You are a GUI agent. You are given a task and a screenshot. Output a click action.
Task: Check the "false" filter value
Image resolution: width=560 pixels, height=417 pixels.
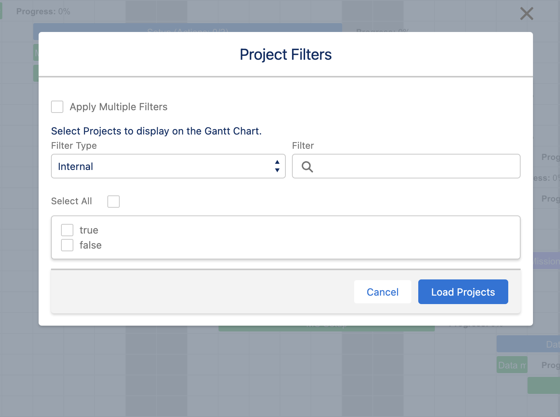point(67,245)
